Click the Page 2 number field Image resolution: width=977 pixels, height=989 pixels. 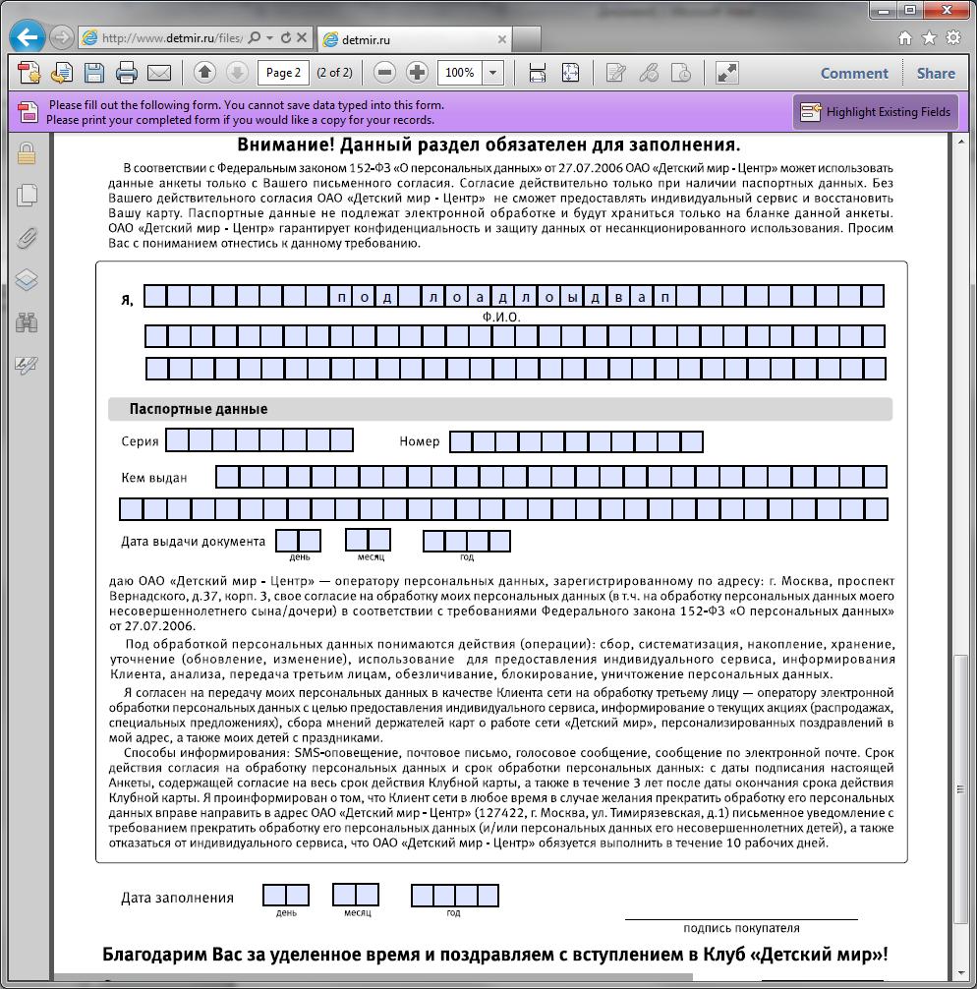[x=283, y=73]
